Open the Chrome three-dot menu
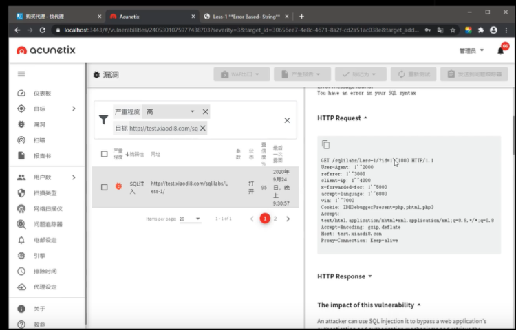516x330 pixels. pos(506,30)
